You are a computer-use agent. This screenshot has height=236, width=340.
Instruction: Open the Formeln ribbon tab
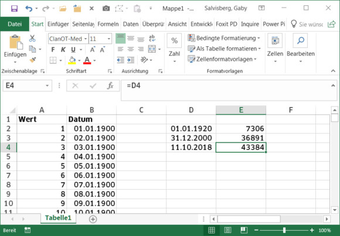pyautogui.click(x=108, y=24)
